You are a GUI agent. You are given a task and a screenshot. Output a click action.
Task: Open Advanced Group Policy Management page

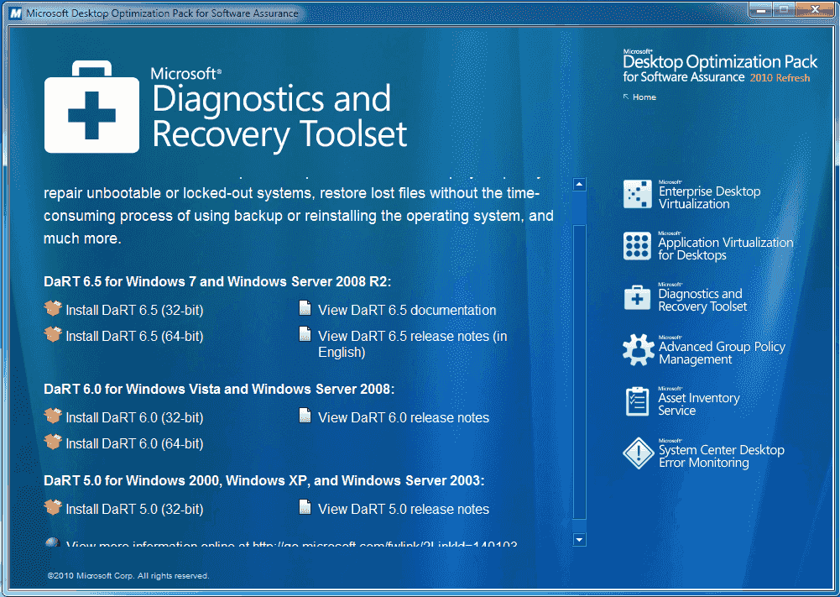coord(722,353)
